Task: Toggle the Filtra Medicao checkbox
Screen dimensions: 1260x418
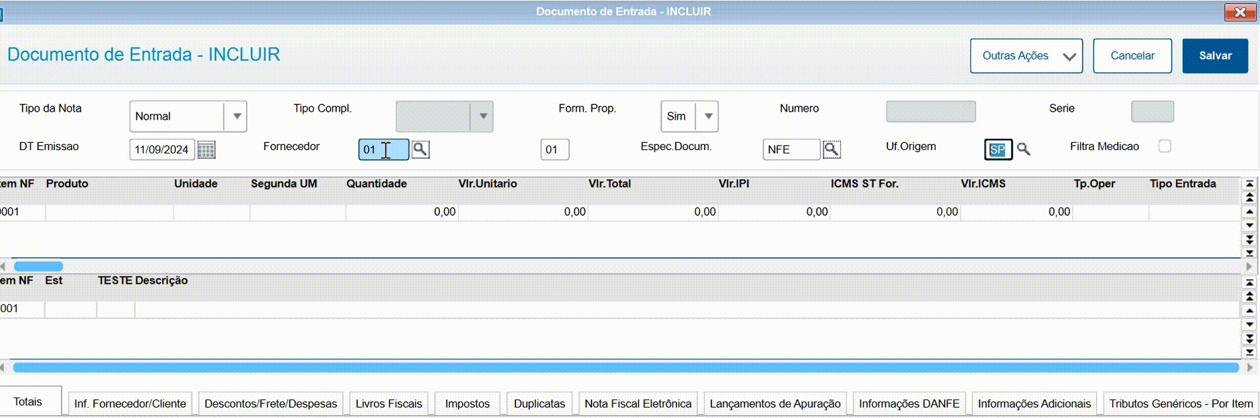Action: 1165,146
